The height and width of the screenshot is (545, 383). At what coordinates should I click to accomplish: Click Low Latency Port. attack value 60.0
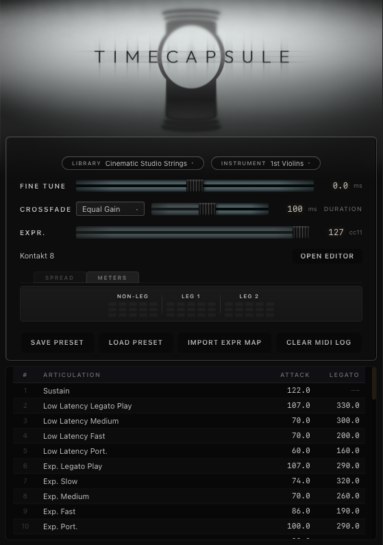[301, 451]
